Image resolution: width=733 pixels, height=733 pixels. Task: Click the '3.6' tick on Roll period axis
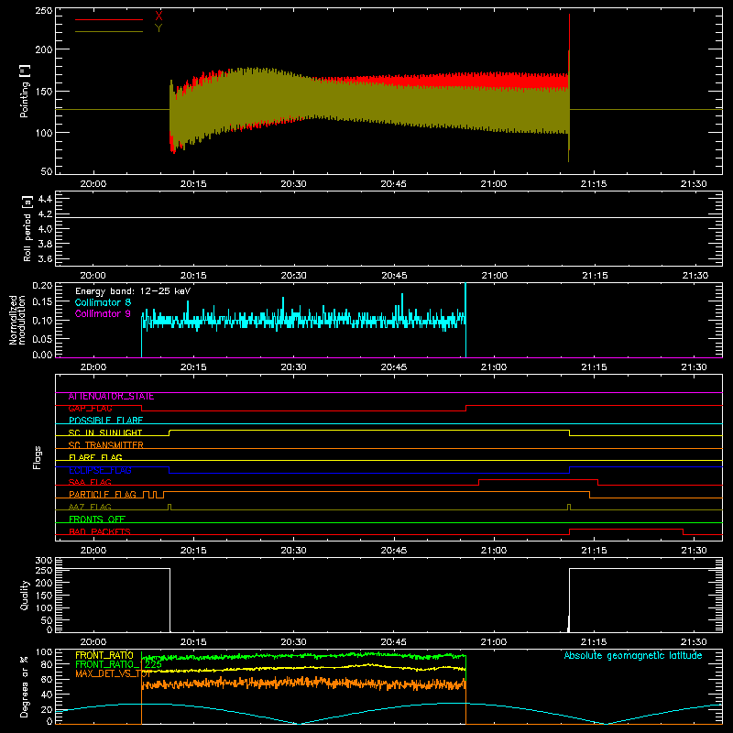pyautogui.click(x=45, y=258)
